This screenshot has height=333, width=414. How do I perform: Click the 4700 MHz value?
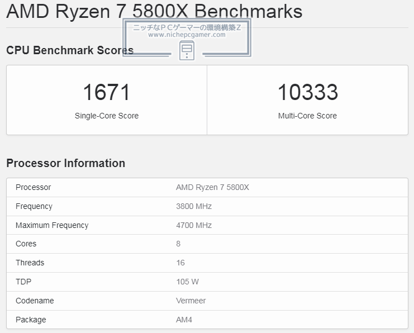tap(194, 225)
